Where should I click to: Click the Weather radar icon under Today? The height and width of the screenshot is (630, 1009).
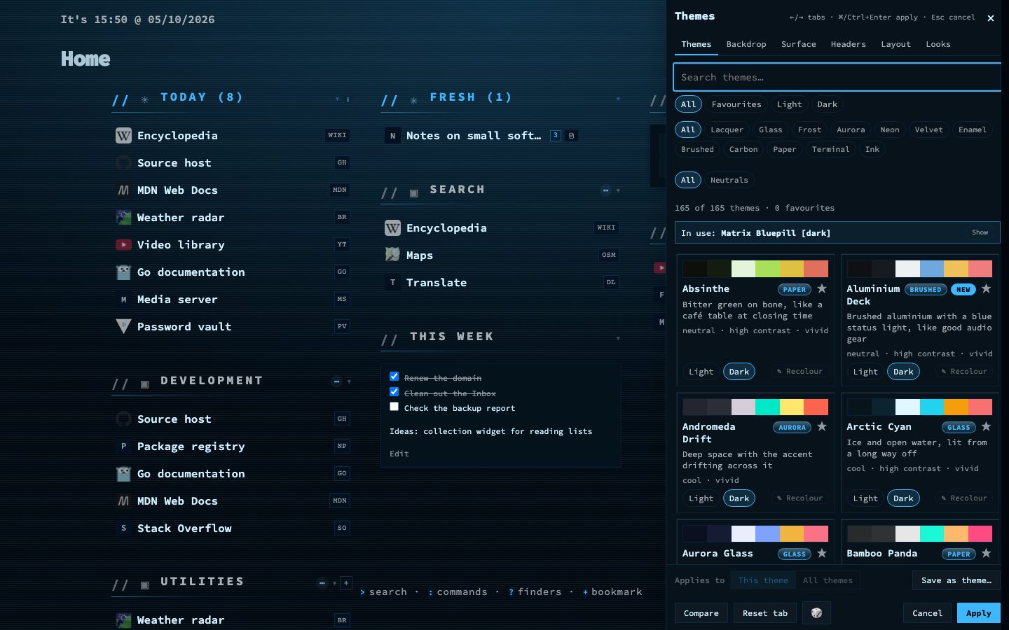click(123, 217)
